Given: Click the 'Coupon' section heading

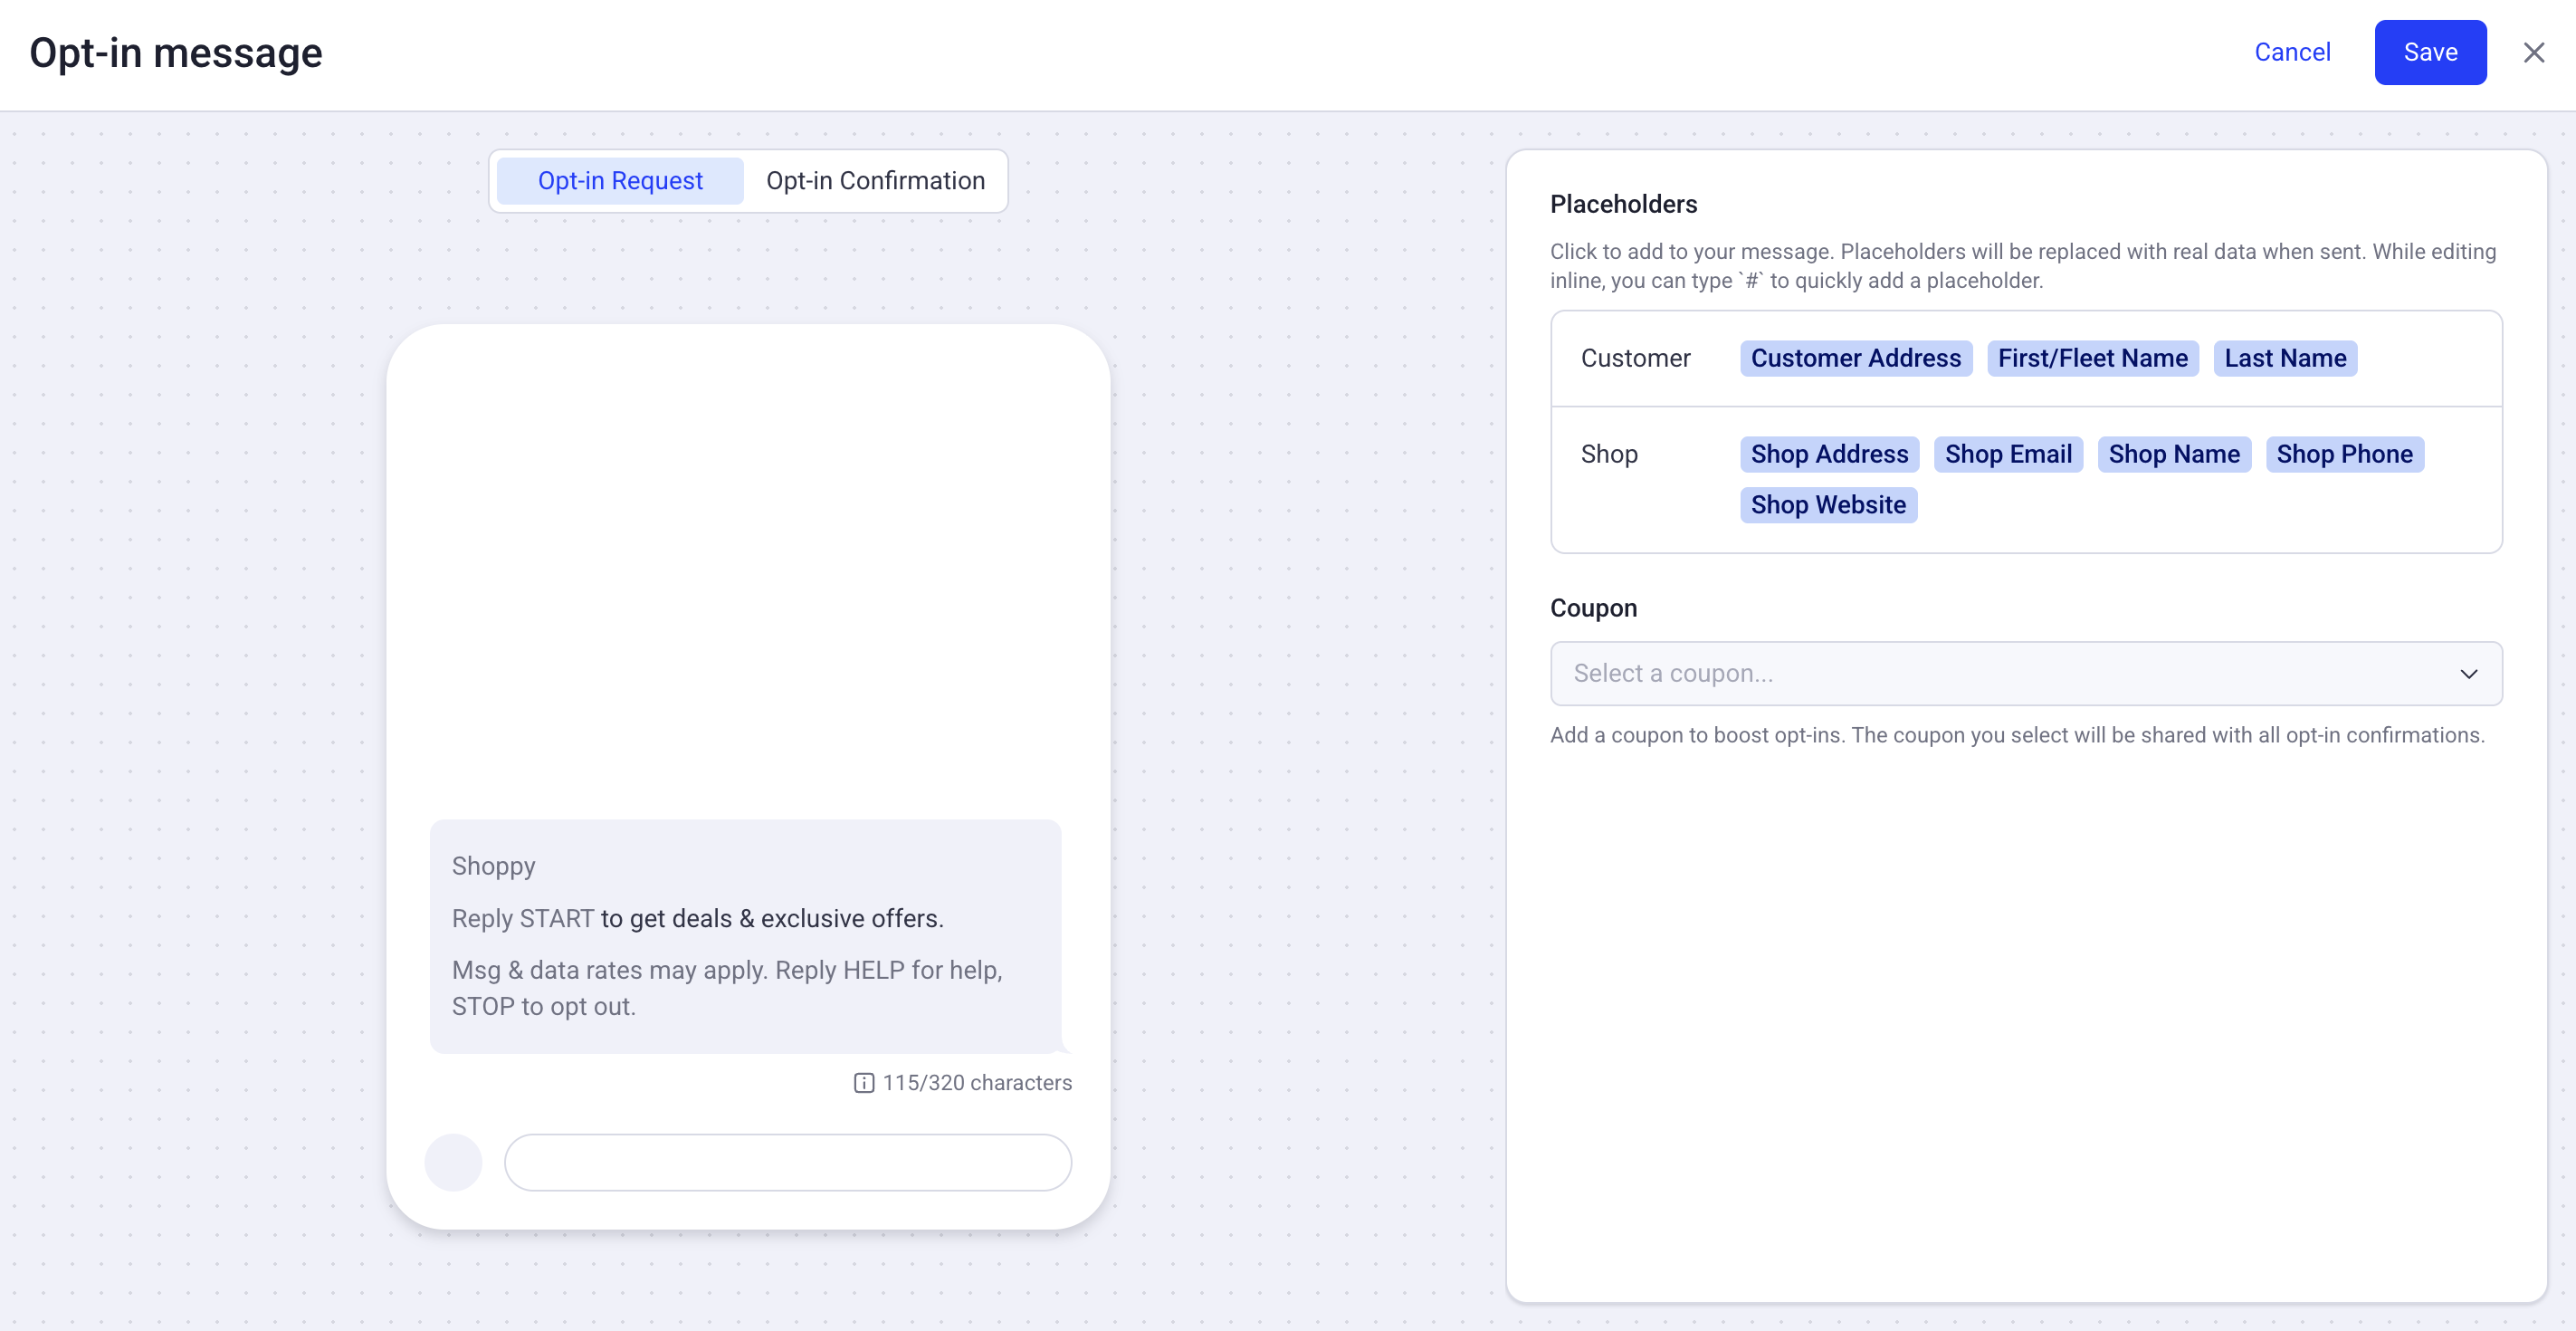Looking at the screenshot, I should (x=1593, y=608).
